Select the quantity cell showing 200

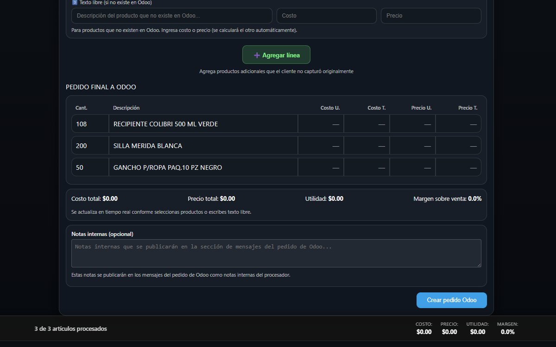(x=90, y=146)
